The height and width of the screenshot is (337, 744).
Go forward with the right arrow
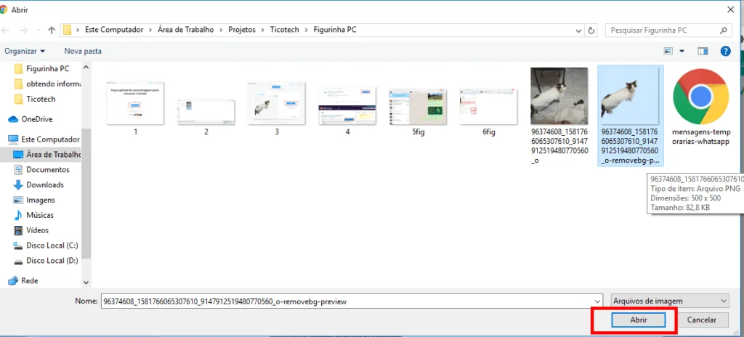click(x=23, y=30)
